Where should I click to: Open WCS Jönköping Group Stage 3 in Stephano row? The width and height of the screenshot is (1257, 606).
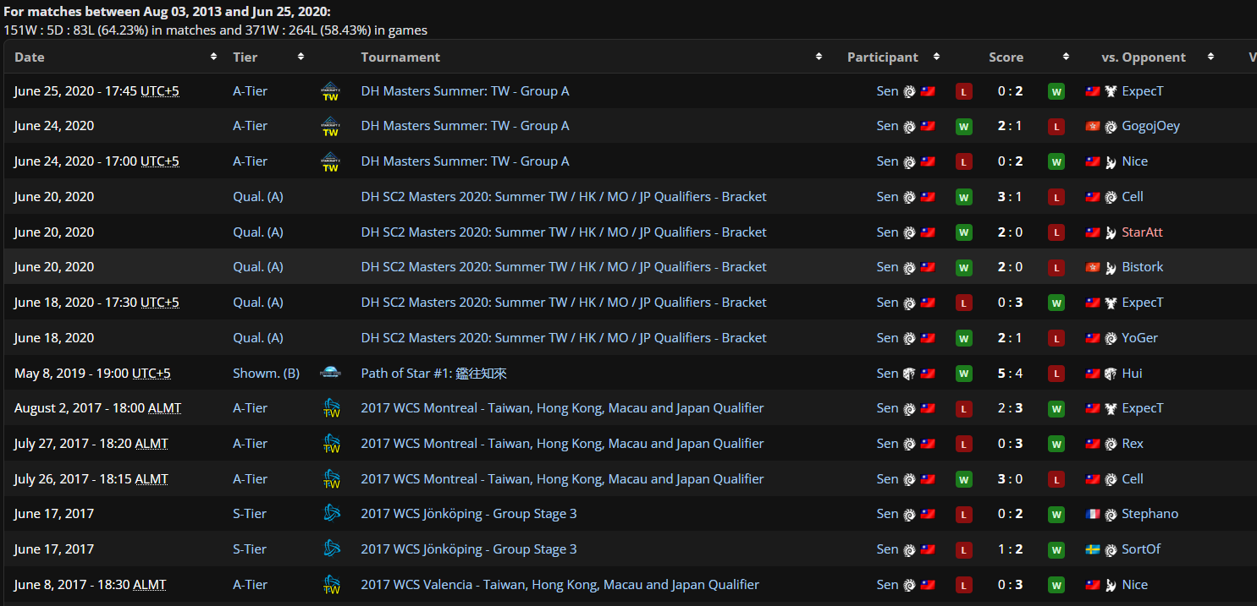[469, 514]
